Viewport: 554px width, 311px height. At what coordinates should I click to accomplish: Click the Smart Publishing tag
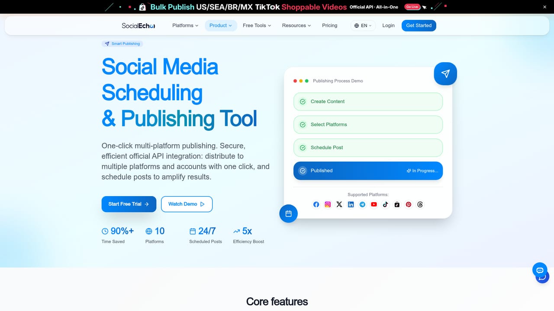tap(122, 44)
